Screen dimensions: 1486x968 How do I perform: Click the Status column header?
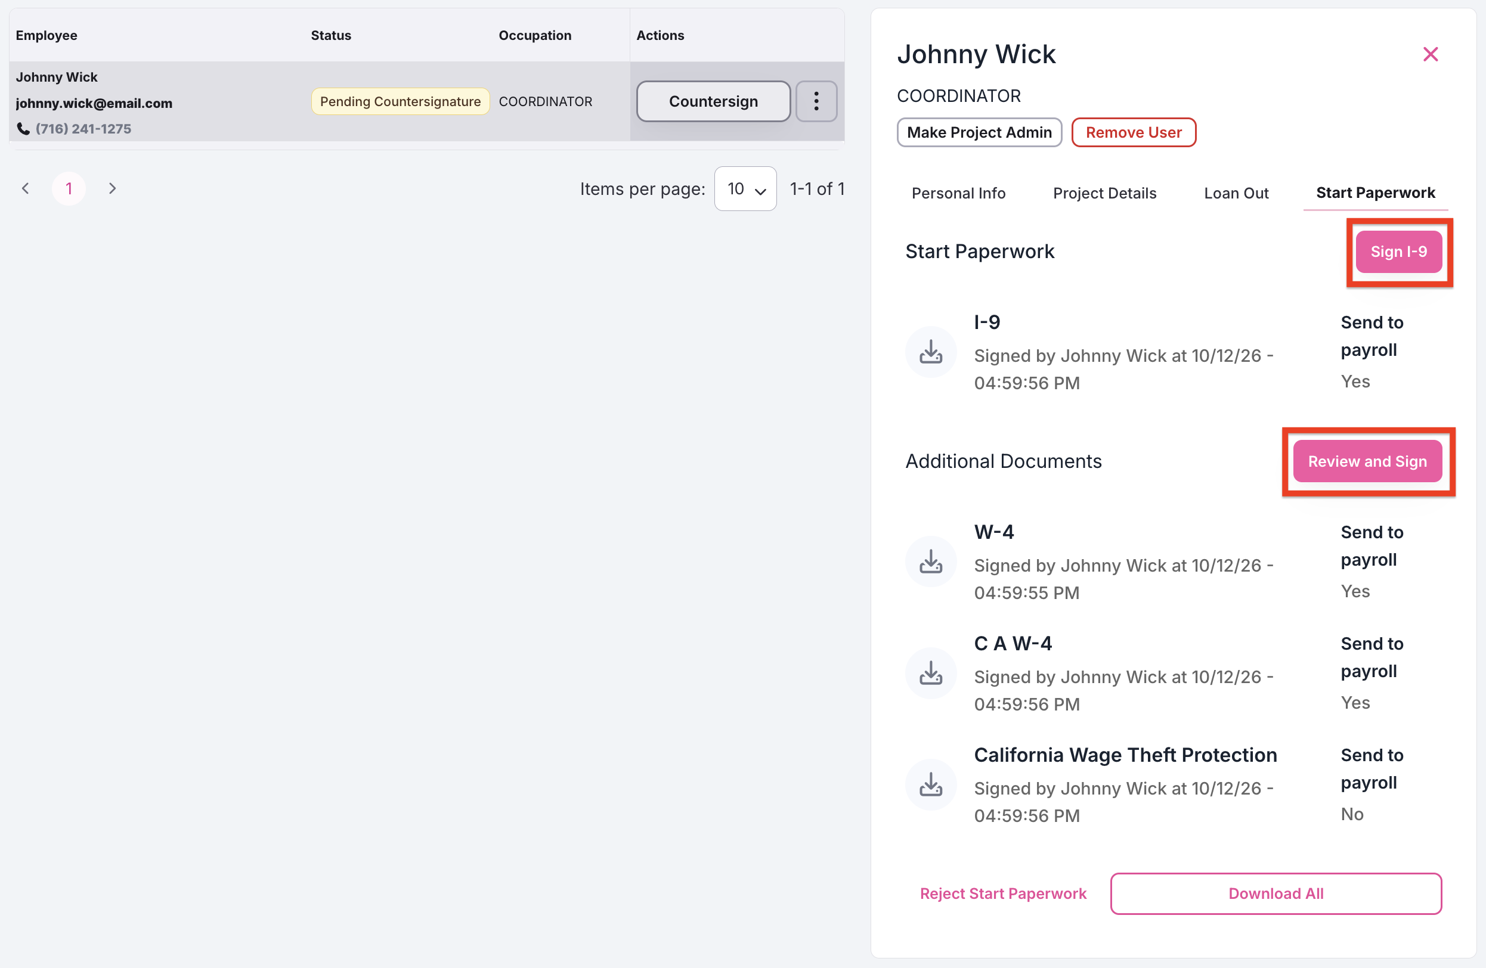[x=331, y=35]
